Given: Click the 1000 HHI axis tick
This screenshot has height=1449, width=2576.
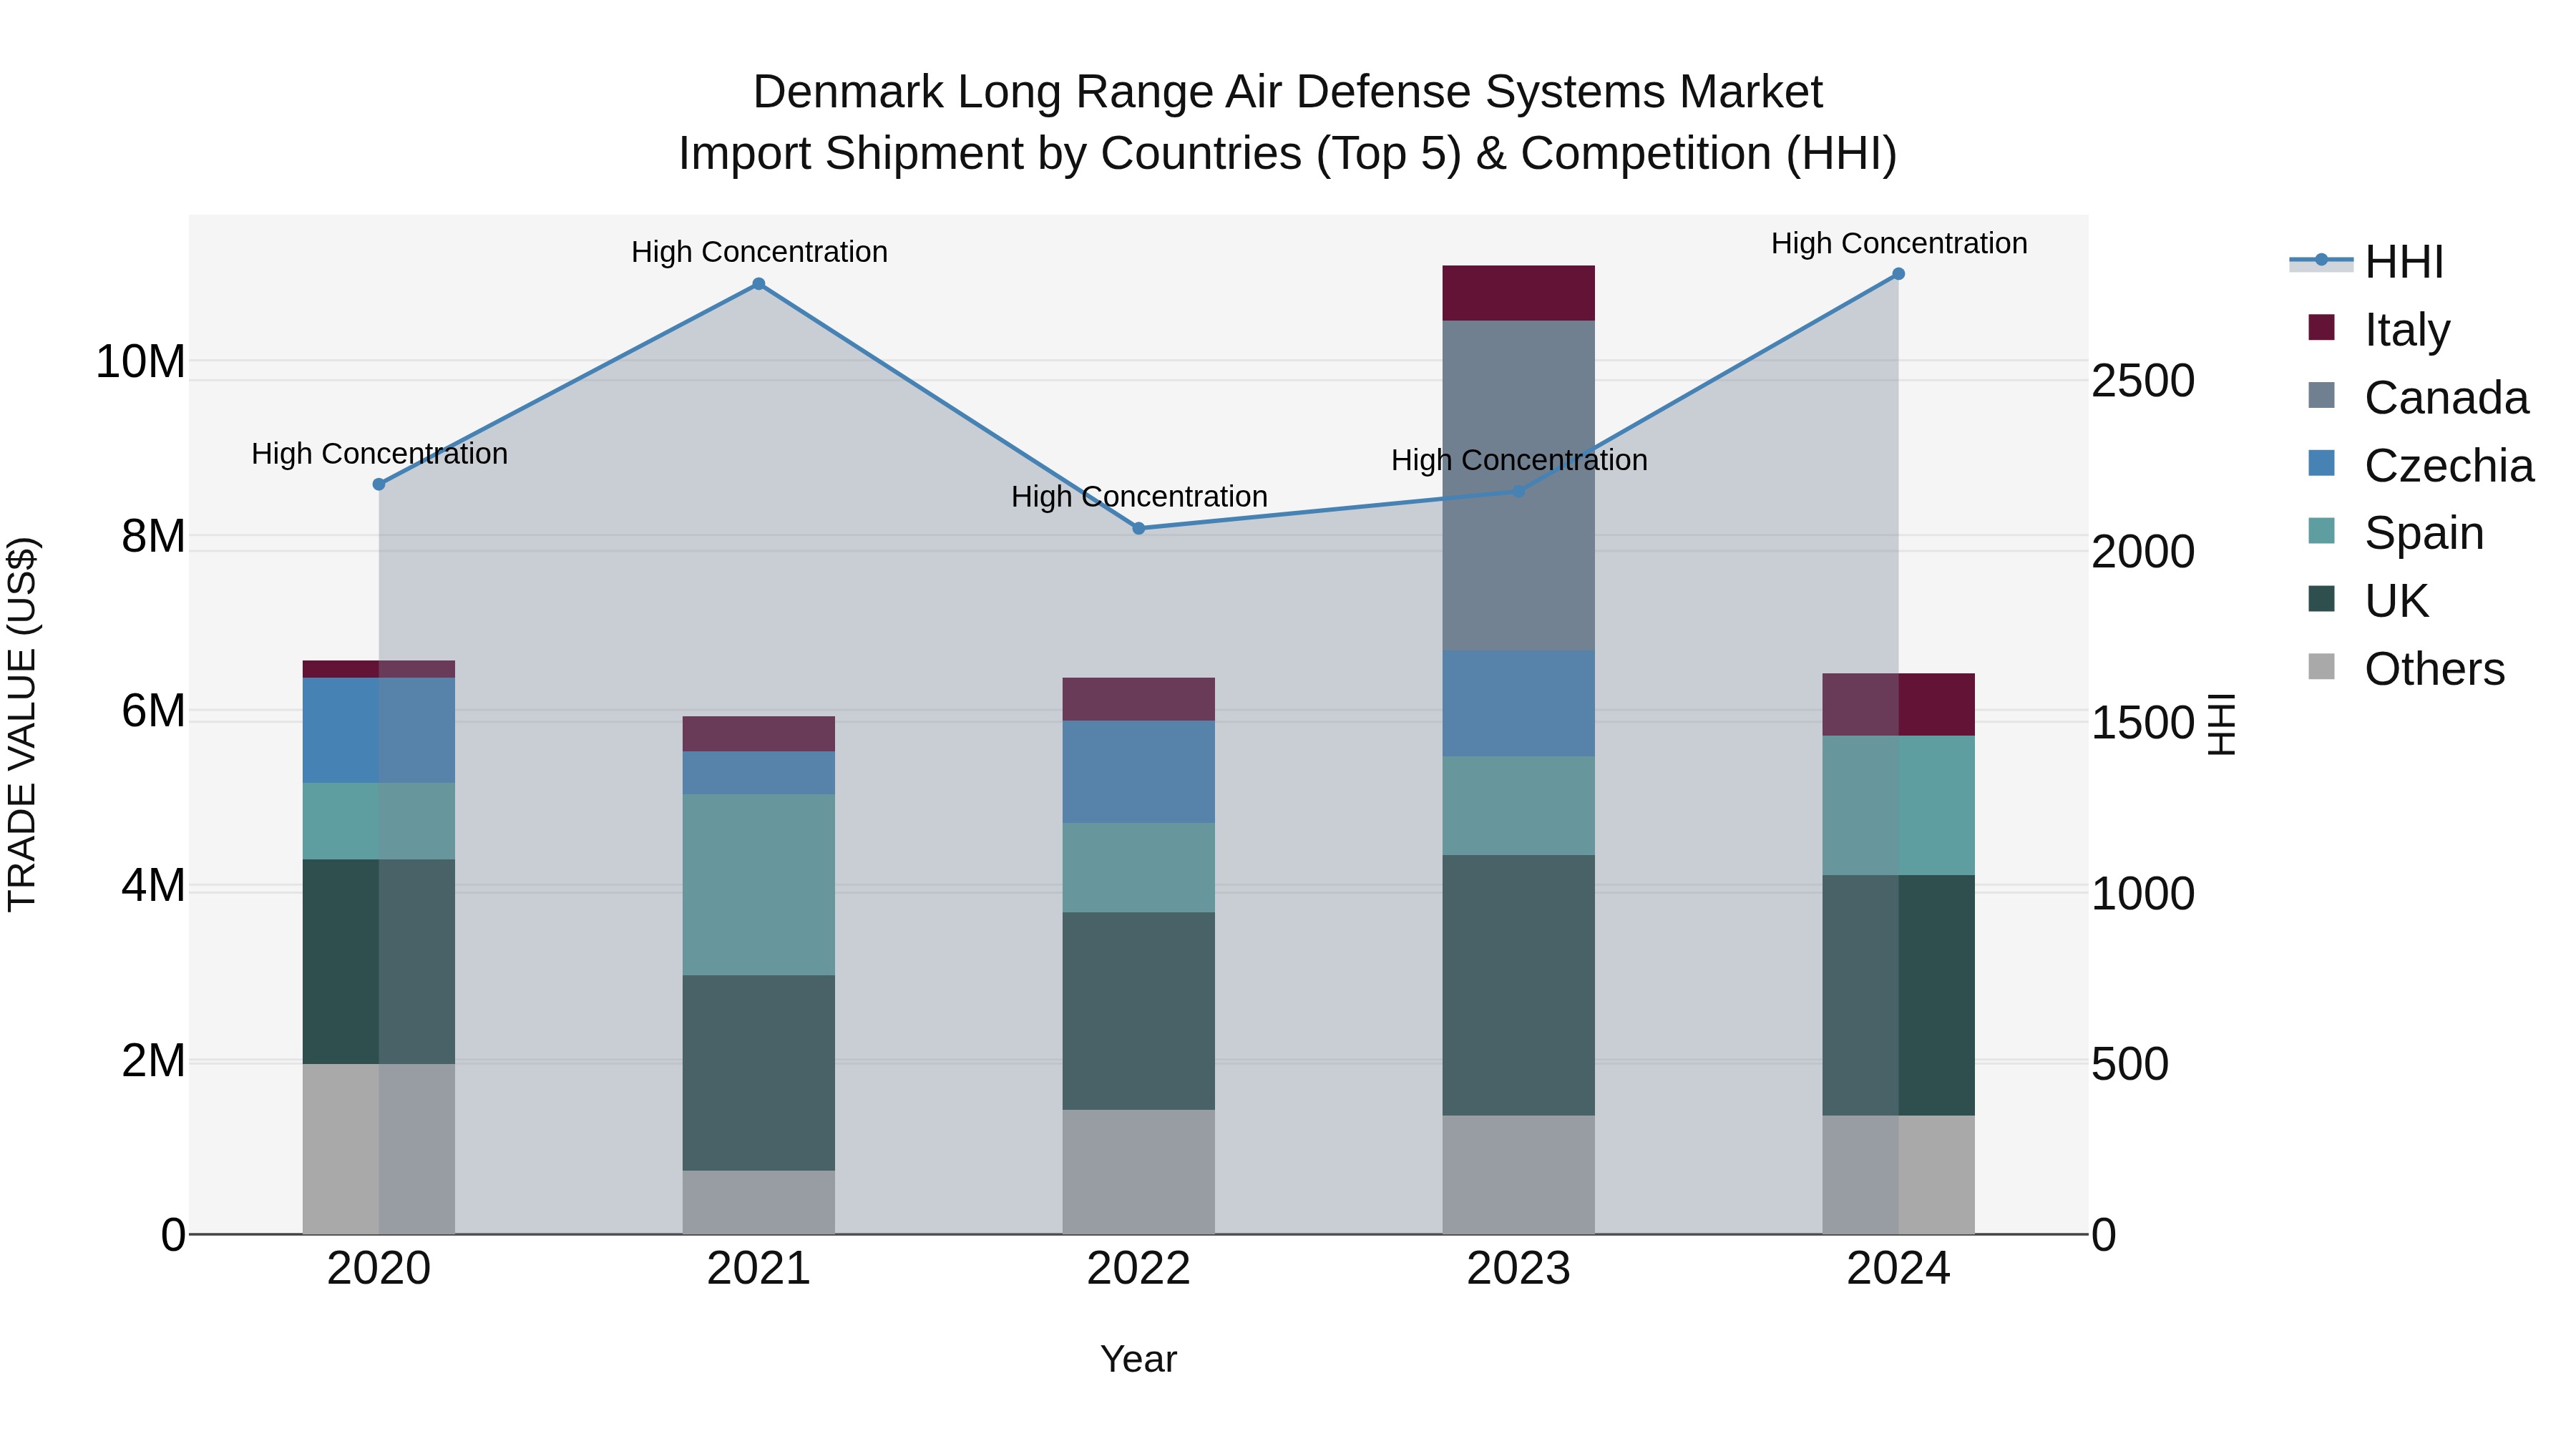Looking at the screenshot, I should pos(2143,894).
